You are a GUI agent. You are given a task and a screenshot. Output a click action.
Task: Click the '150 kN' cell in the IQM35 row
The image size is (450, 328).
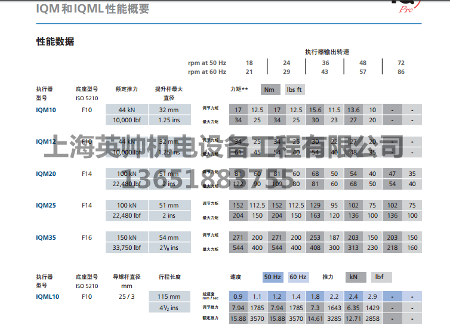(x=127, y=237)
